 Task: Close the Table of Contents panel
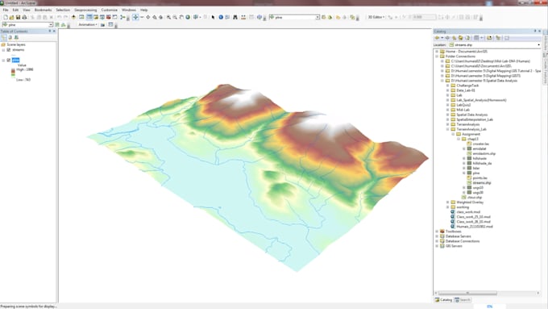click(54, 31)
